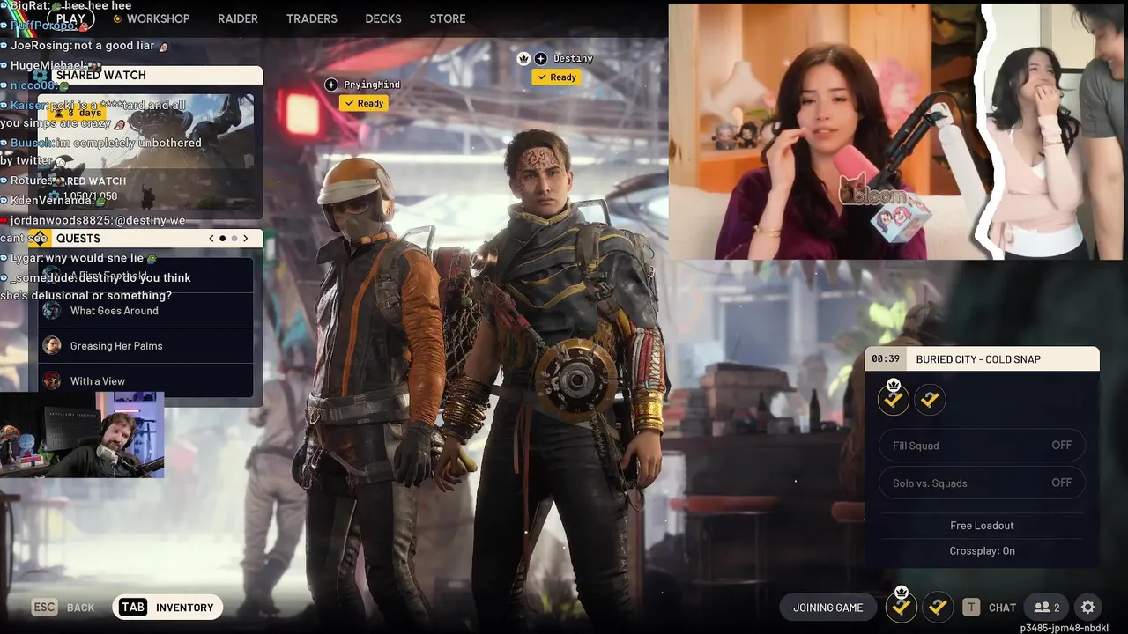Screen dimensions: 1128x634
Task: Click the crown leader icon beside Destiny
Action: (523, 58)
